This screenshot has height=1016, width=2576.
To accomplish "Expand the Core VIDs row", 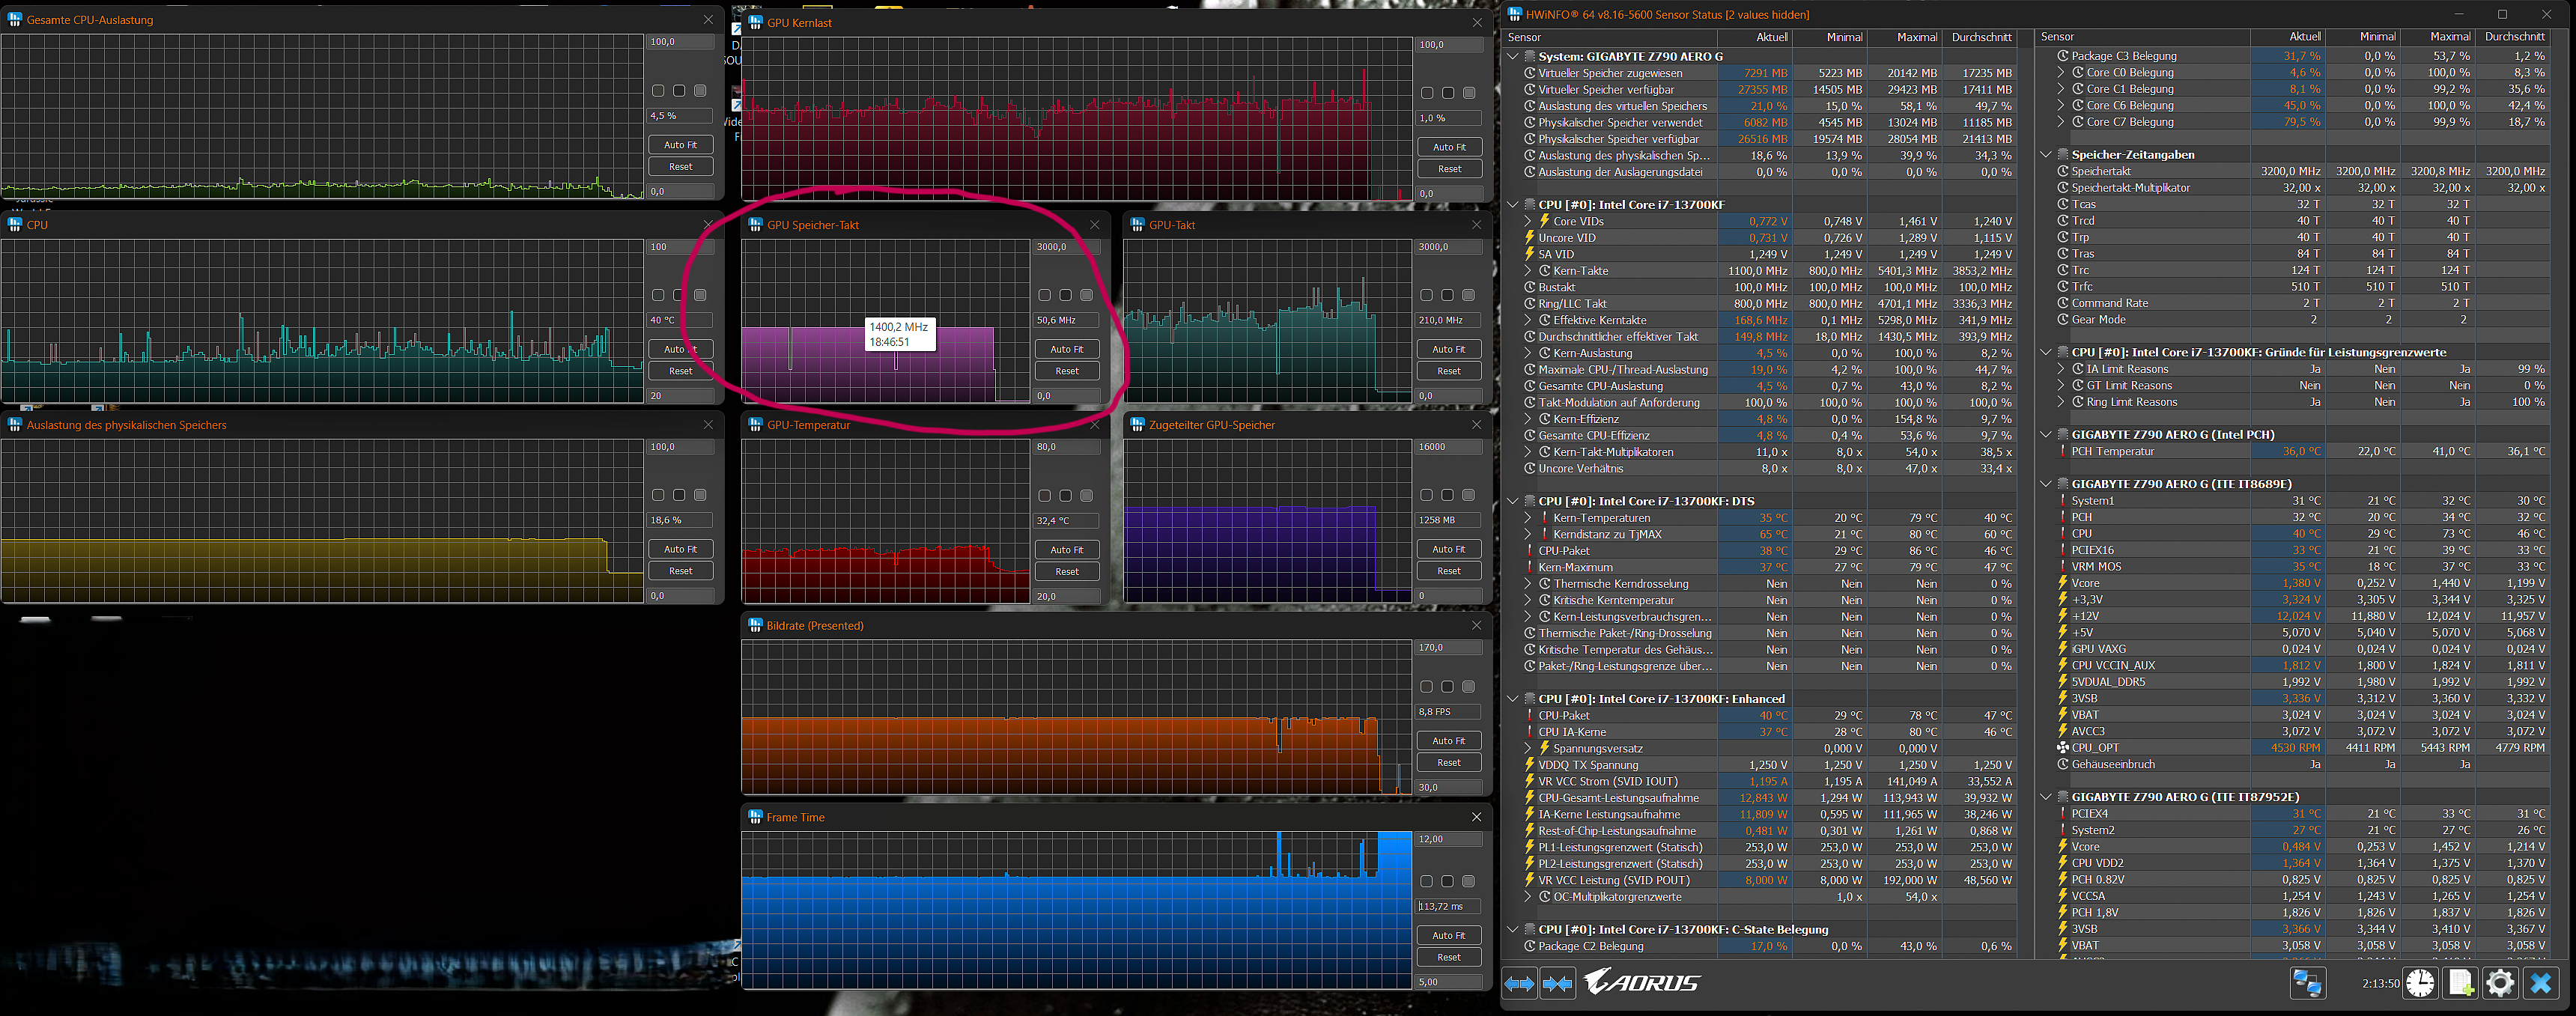I will (1528, 221).
